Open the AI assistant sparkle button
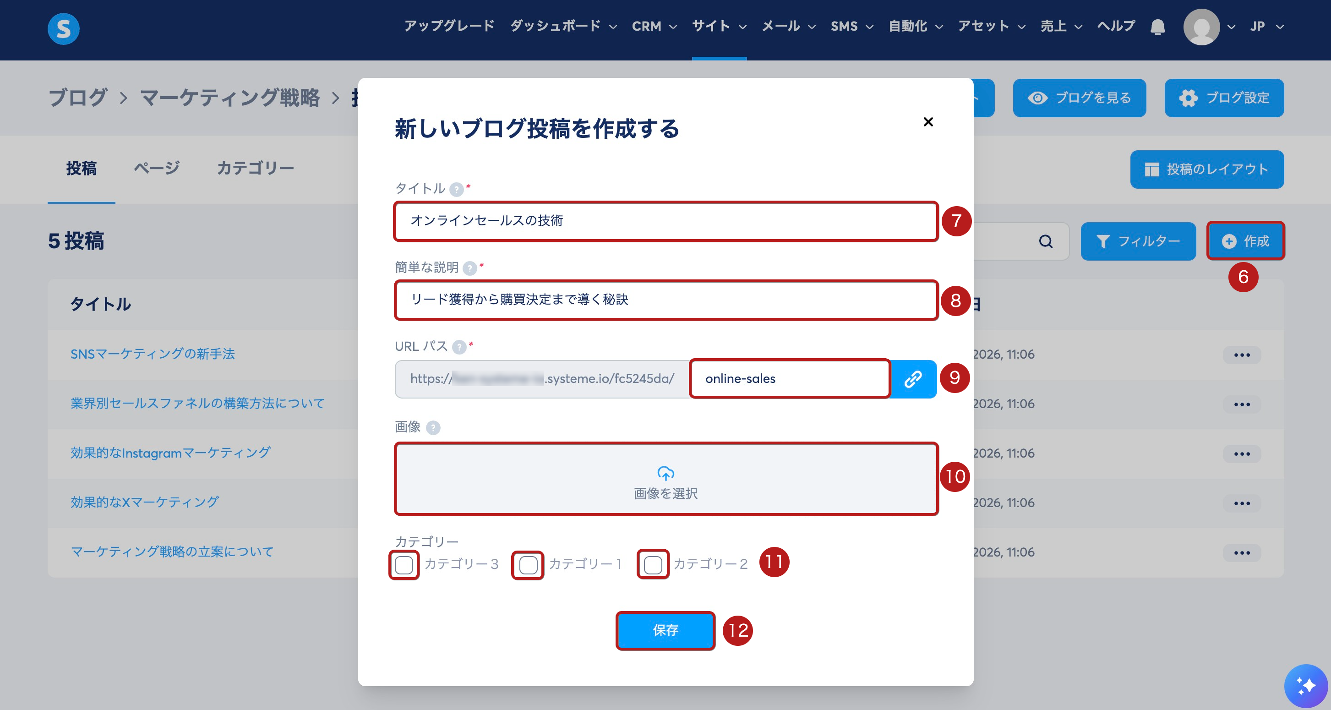1331x710 pixels. 1305,686
